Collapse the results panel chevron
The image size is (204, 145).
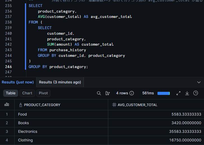coord(199,82)
